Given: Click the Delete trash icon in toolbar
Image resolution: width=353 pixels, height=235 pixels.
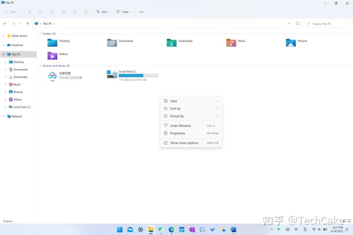Looking at the screenshot, I should click(86, 12).
